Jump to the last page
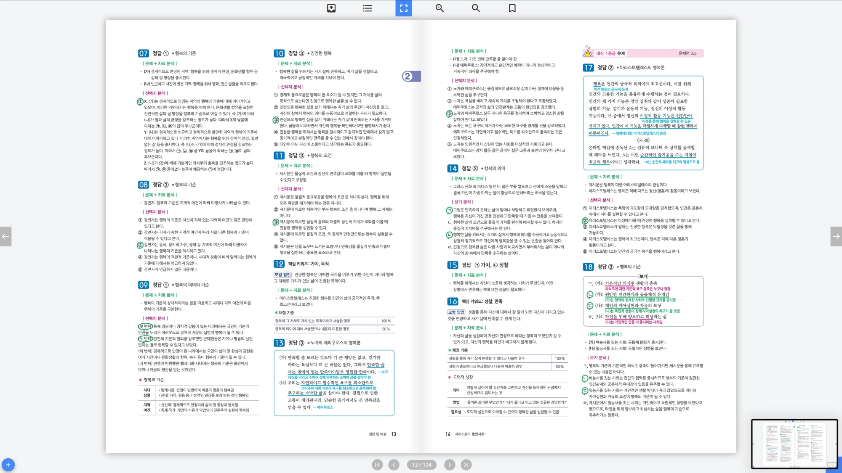842x473 pixels. [x=466, y=465]
